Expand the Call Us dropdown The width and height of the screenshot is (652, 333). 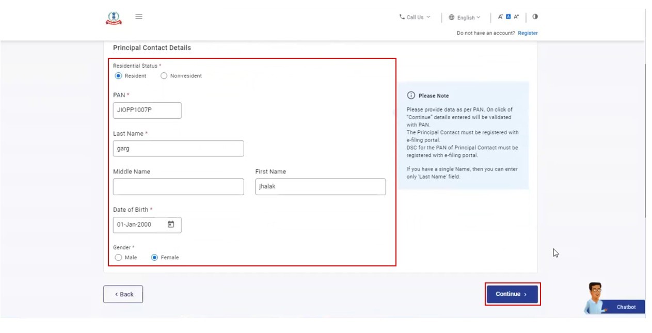tap(415, 18)
